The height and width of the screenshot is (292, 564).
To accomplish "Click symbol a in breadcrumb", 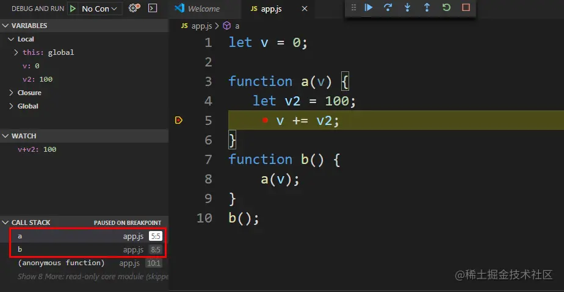I will 237,26.
